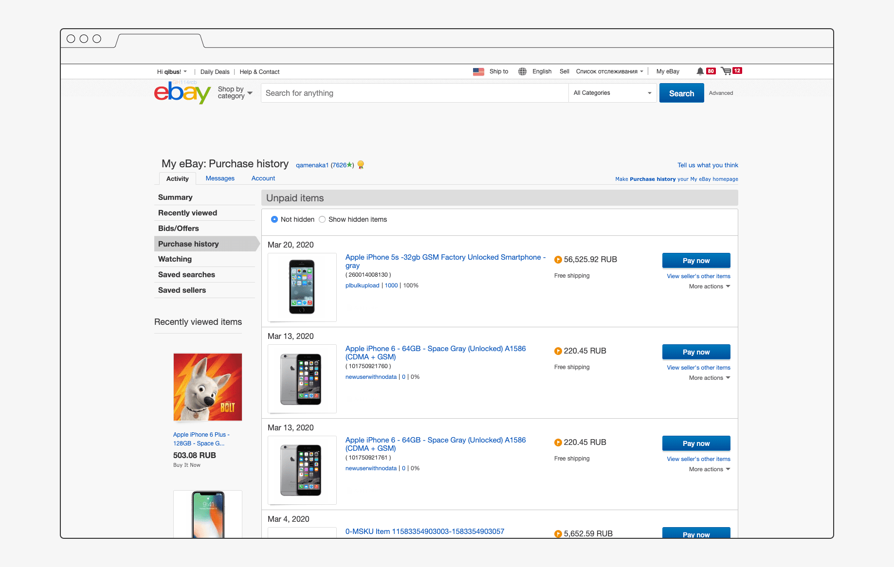Open the Tell us what you think link
The width and height of the screenshot is (894, 567).
point(708,165)
